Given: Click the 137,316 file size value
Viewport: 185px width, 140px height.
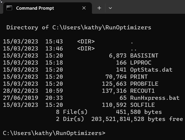Looking at the screenshot, I should (112, 91).
